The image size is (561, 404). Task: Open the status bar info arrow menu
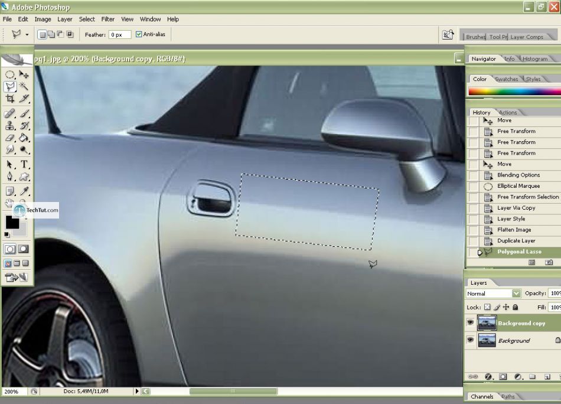[136, 391]
